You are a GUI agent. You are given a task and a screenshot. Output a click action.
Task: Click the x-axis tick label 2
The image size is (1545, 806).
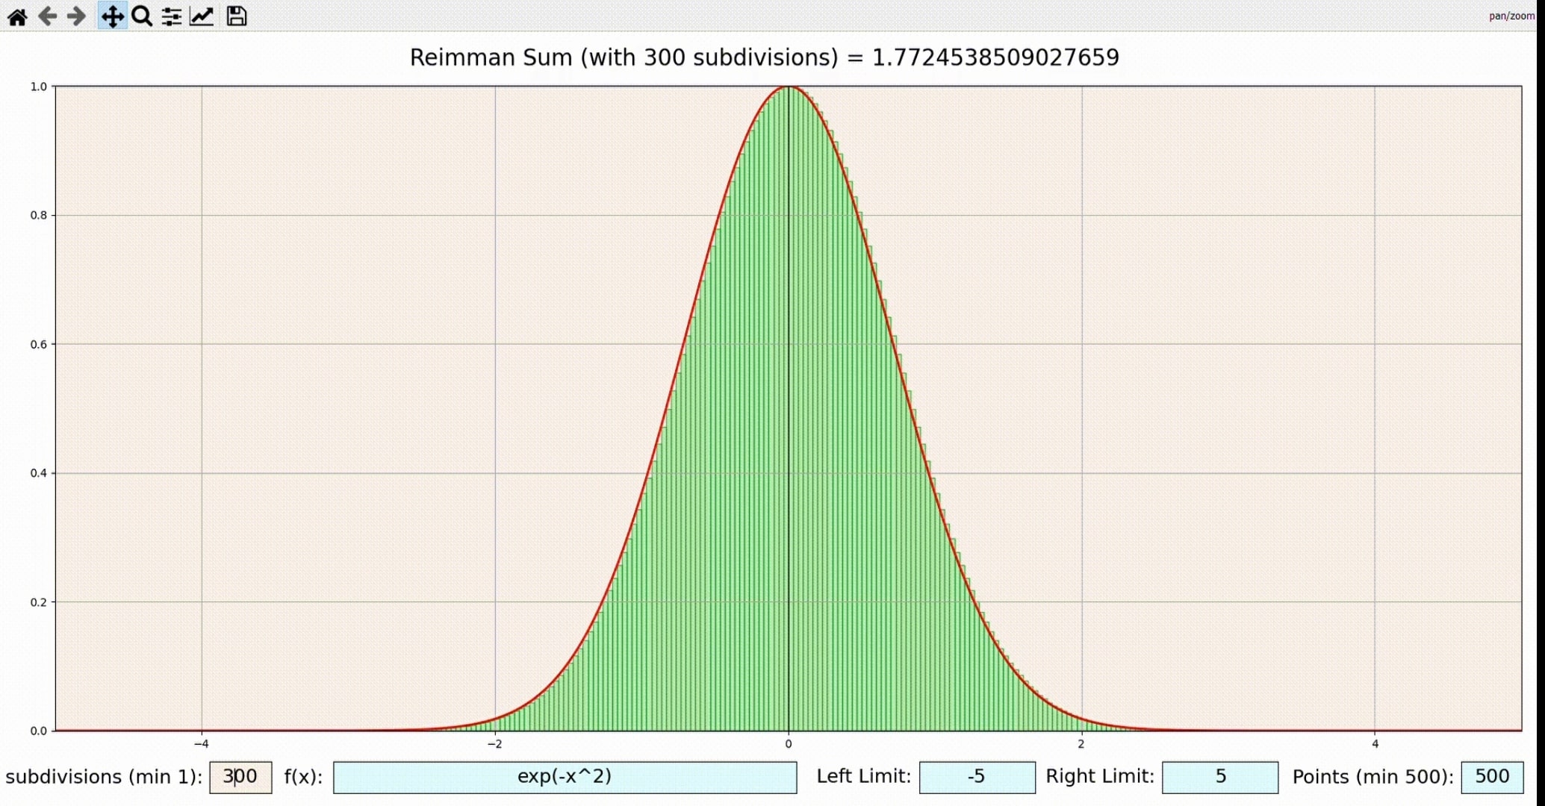1081,744
